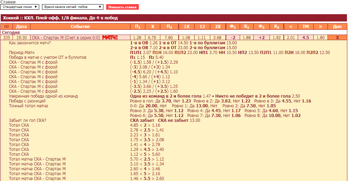Image resolution: width=348 pixels, height=181 pixels.
Task: Select '1-я в ОТ' odds 14.50
Action: (x=183, y=43)
